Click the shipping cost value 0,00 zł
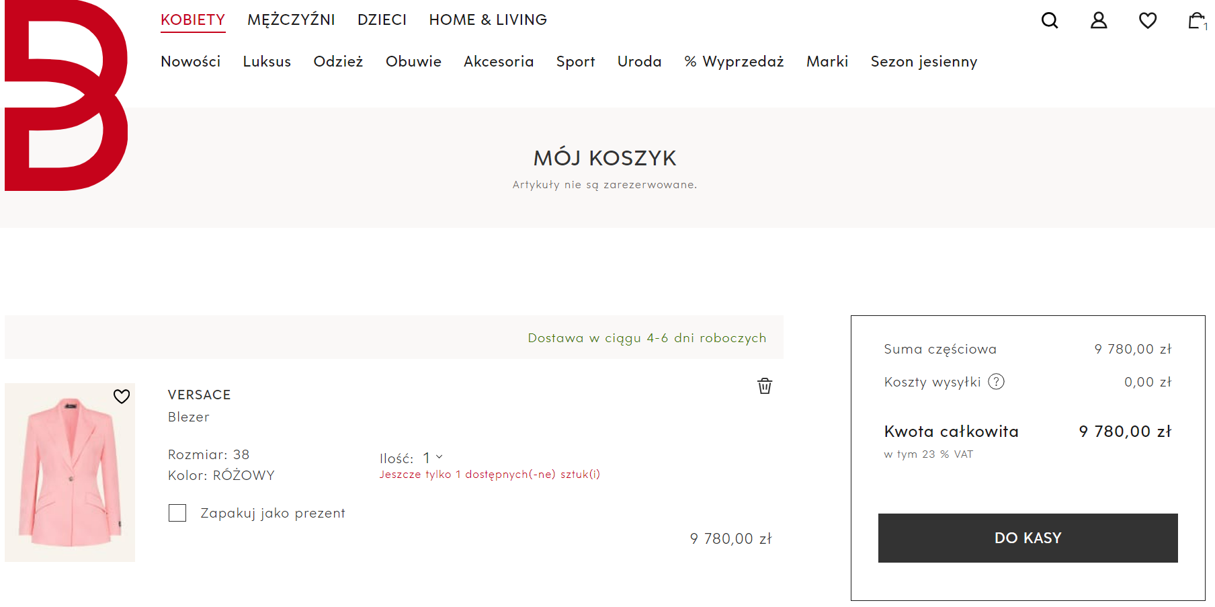This screenshot has height=607, width=1215. tap(1148, 382)
